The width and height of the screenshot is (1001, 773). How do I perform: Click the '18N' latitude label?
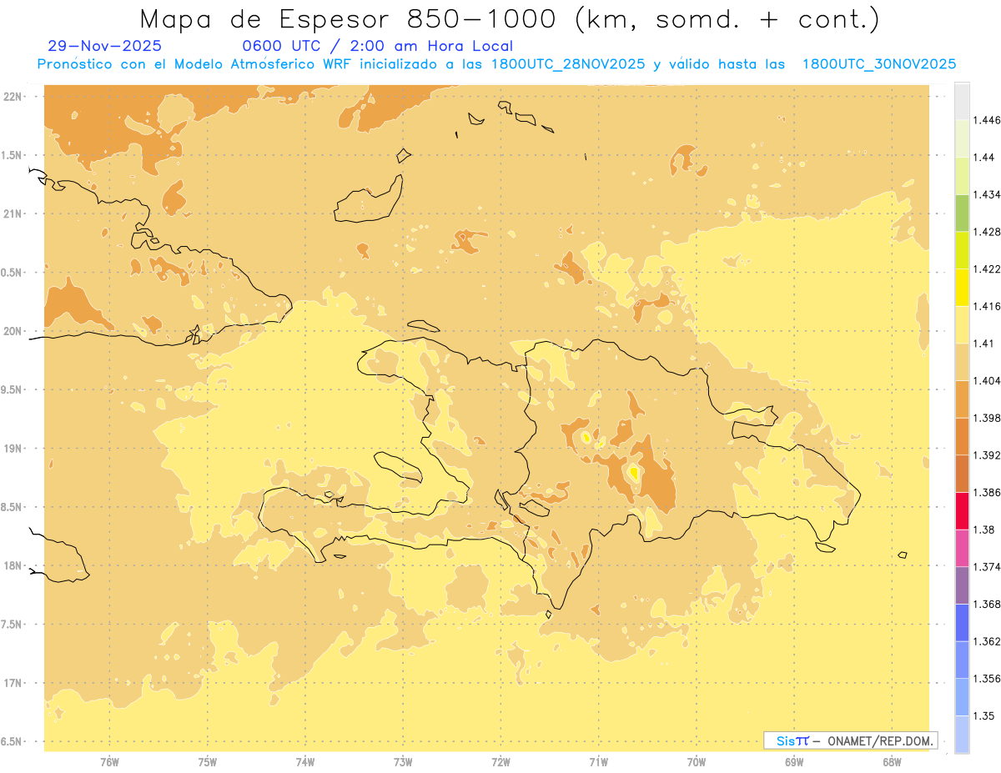pos(12,566)
